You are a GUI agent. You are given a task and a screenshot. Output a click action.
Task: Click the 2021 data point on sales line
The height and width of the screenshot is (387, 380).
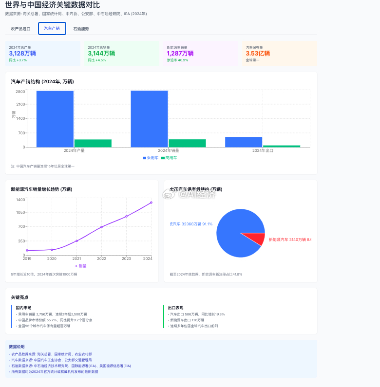[x=76, y=241]
